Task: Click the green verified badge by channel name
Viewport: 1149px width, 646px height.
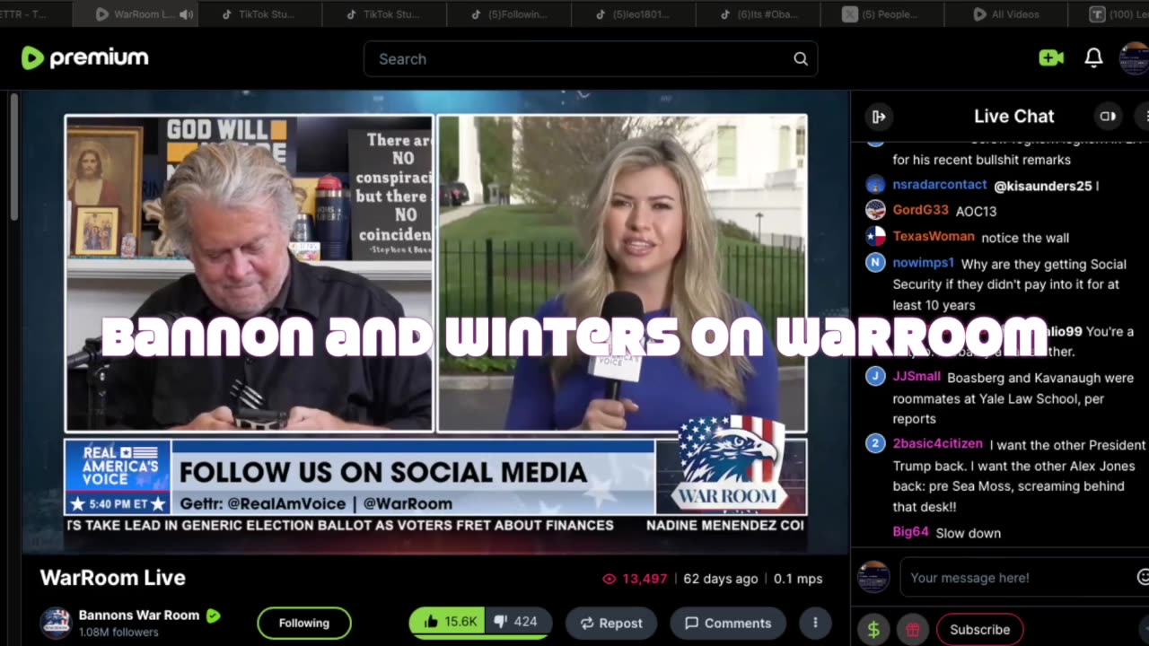Action: click(x=214, y=615)
